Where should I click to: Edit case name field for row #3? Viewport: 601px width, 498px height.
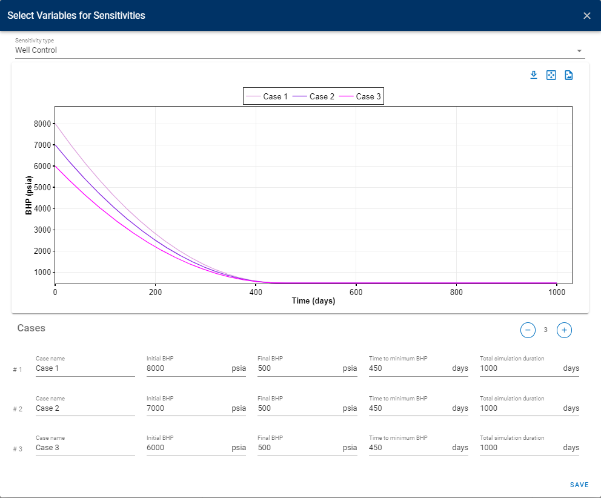[x=85, y=448]
